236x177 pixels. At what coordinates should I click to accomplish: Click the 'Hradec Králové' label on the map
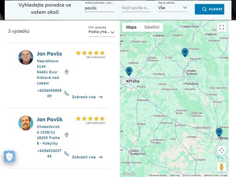191,72
